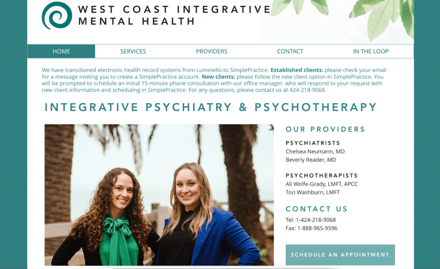The width and height of the screenshot is (440, 269).
Task: Select IN THE LOOP menu item
Action: point(371,51)
